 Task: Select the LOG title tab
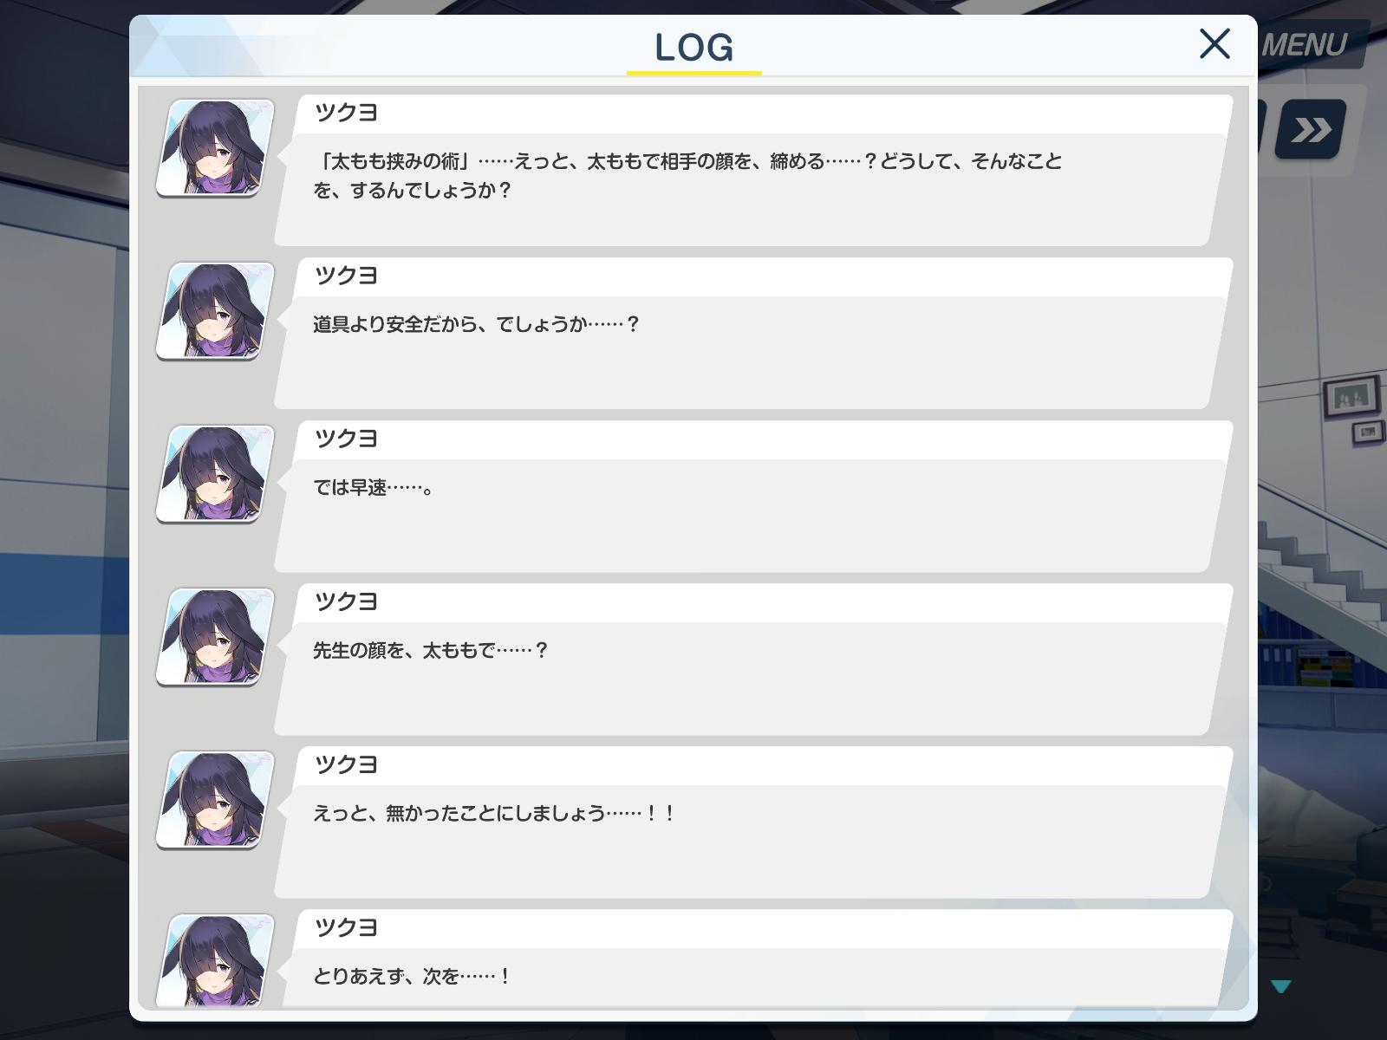pyautogui.click(x=694, y=48)
